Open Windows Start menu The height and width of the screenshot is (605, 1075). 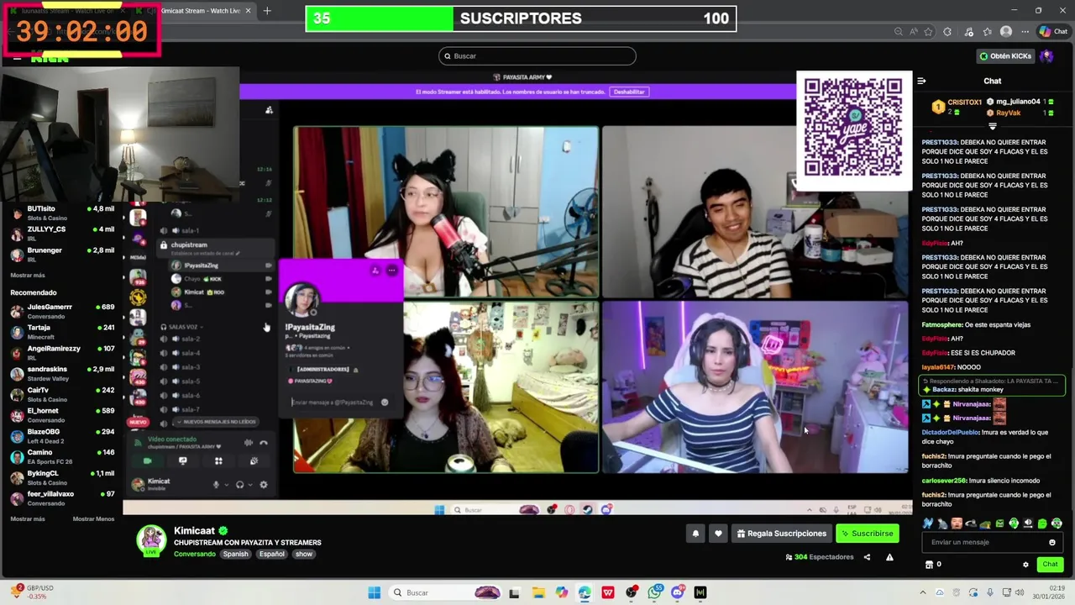(x=374, y=592)
